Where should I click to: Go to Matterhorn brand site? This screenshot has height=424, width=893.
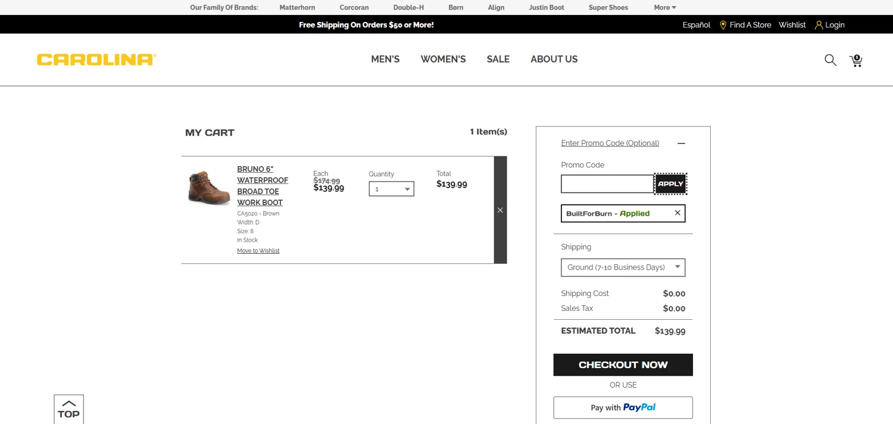click(297, 8)
